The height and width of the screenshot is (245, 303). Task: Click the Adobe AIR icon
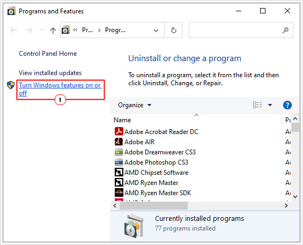coord(119,142)
